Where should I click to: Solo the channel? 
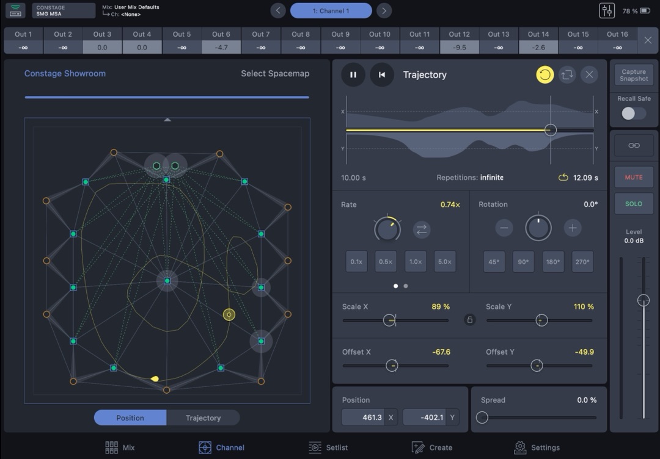[634, 204]
